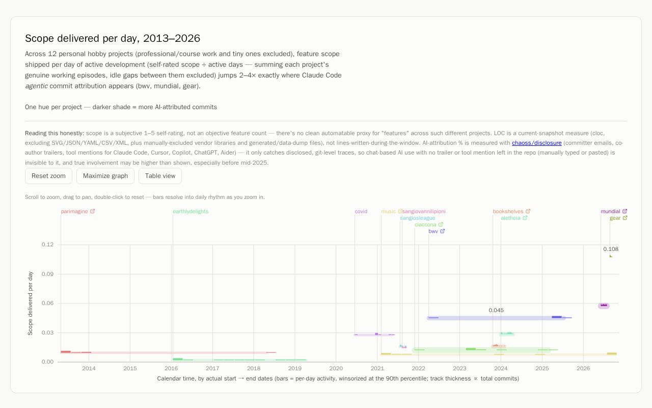652x408 pixels.
Task: Open external link icon next to music
Action: point(400,211)
